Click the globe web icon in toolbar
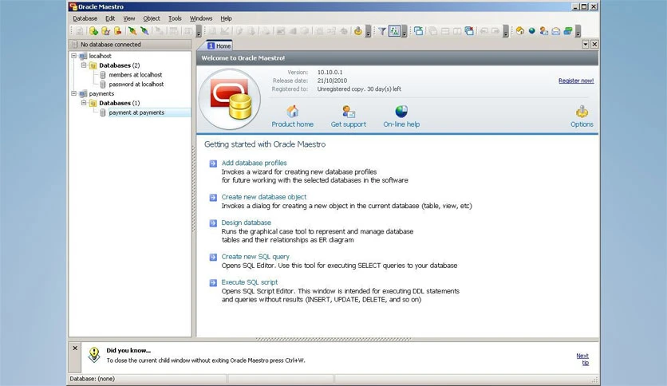Image resolution: width=667 pixels, height=386 pixels. pyautogui.click(x=531, y=31)
